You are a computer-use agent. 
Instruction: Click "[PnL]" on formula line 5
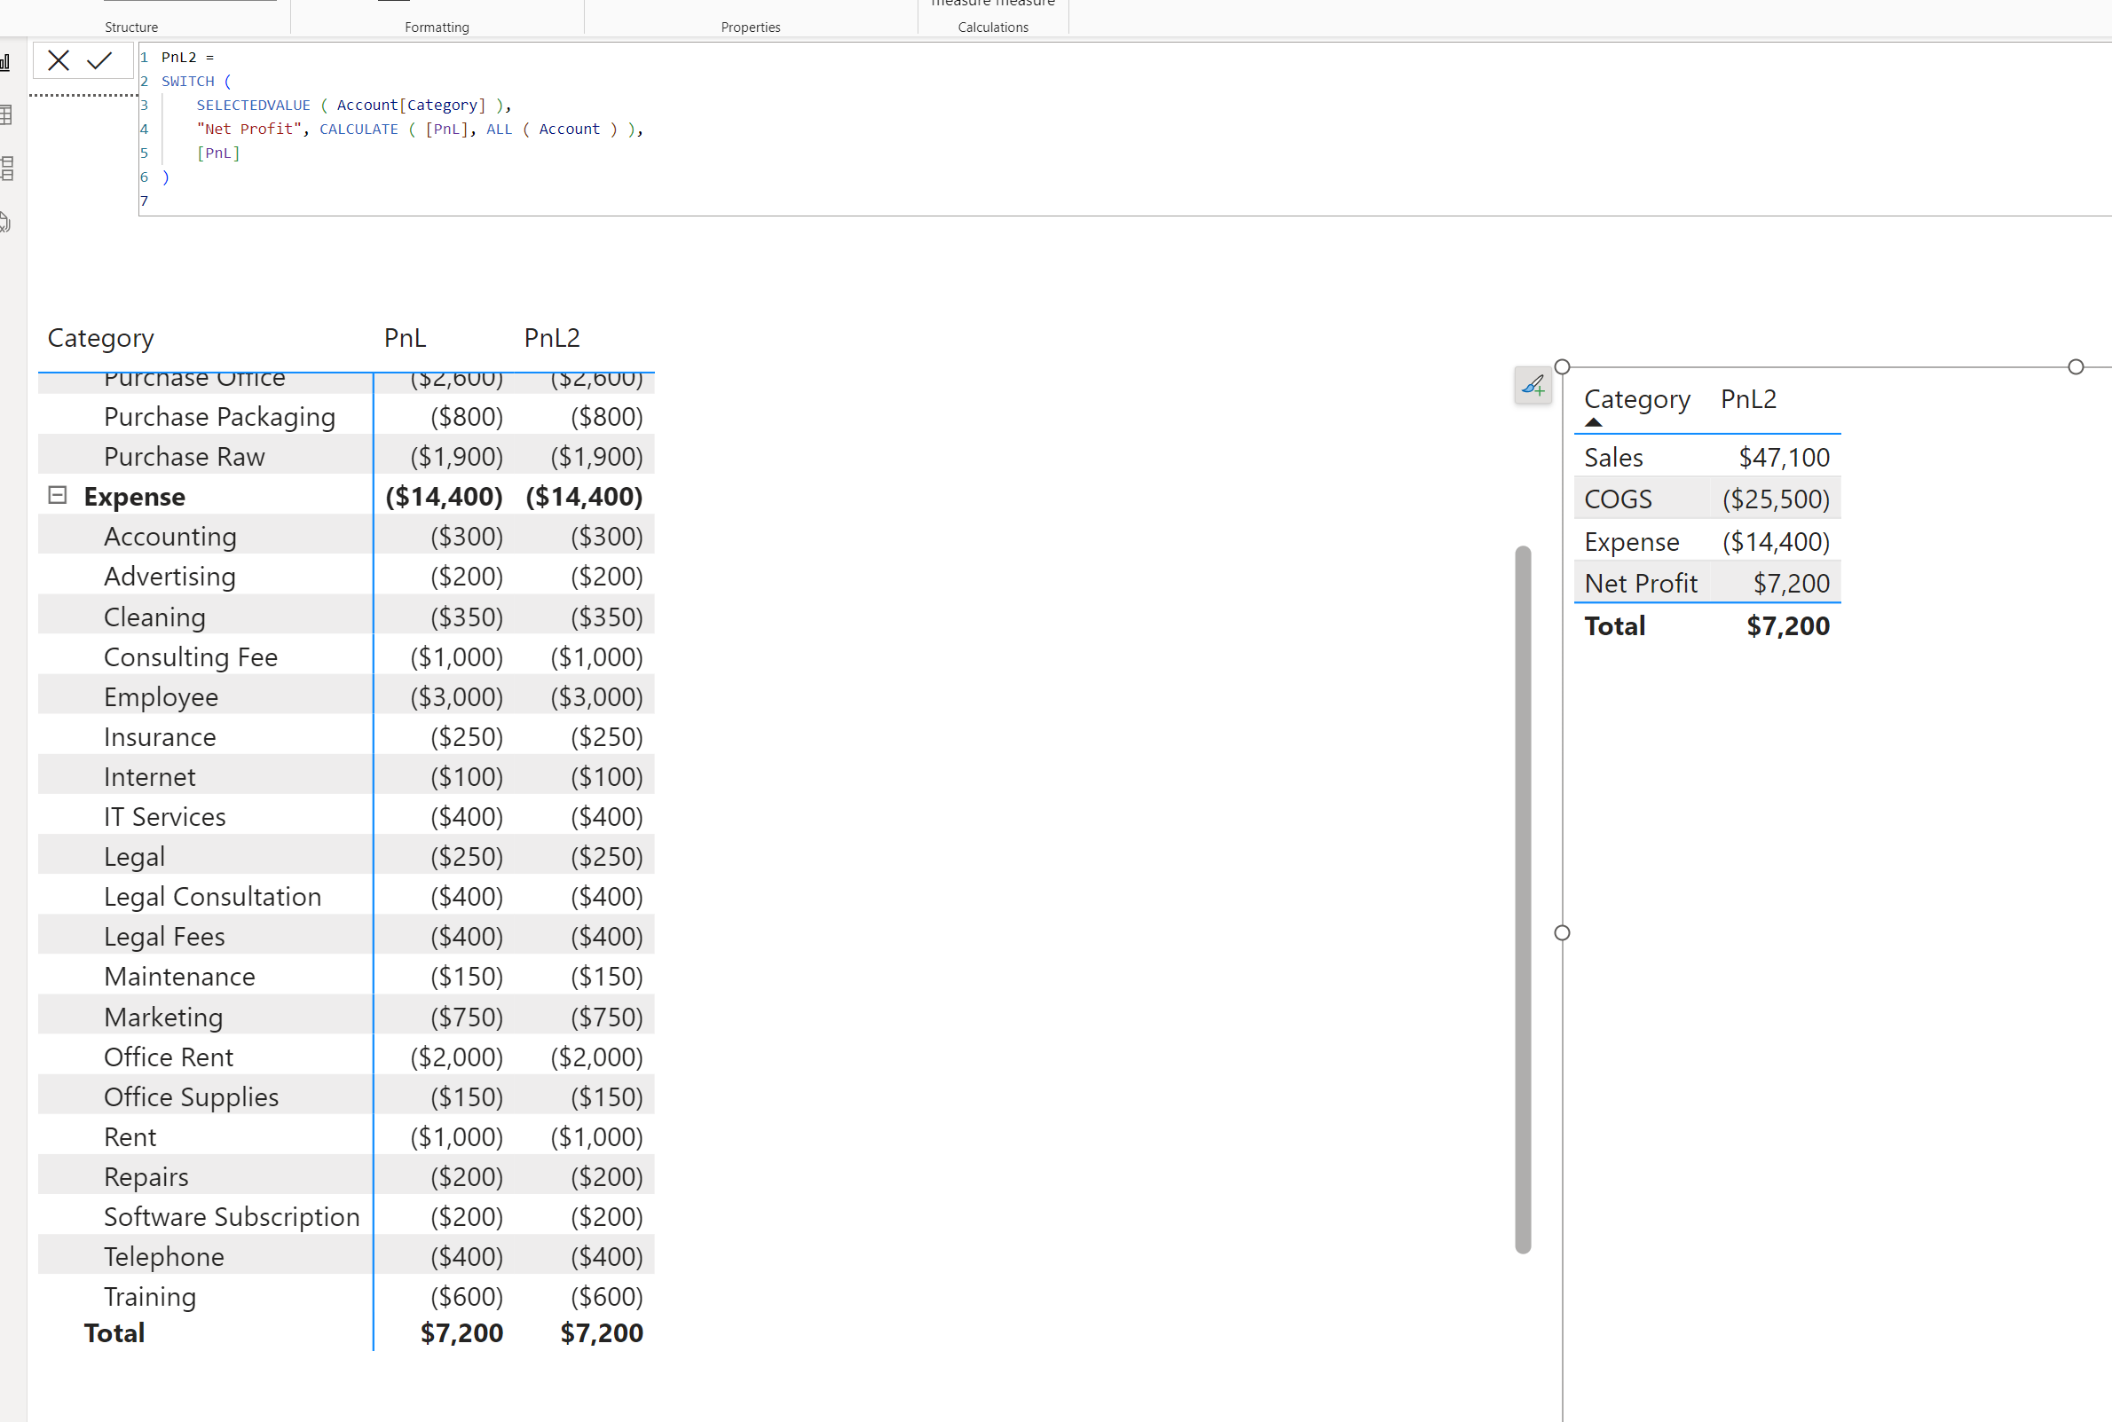click(x=218, y=153)
